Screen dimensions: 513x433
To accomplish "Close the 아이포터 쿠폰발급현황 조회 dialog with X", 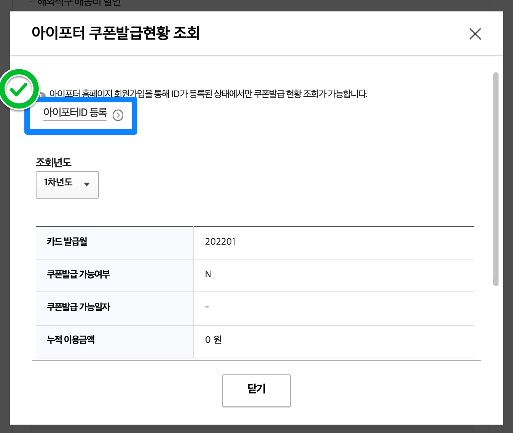I will click(x=475, y=34).
